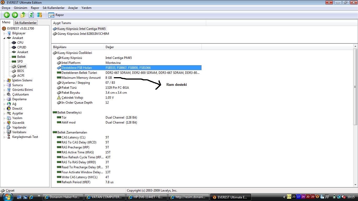Generate a report with the Rapor button
The width and height of the screenshot is (358, 201).
point(56,15)
